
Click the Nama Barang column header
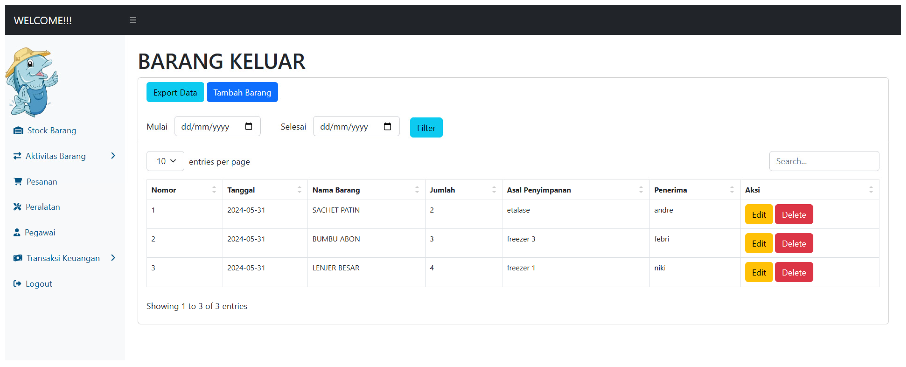[336, 190]
